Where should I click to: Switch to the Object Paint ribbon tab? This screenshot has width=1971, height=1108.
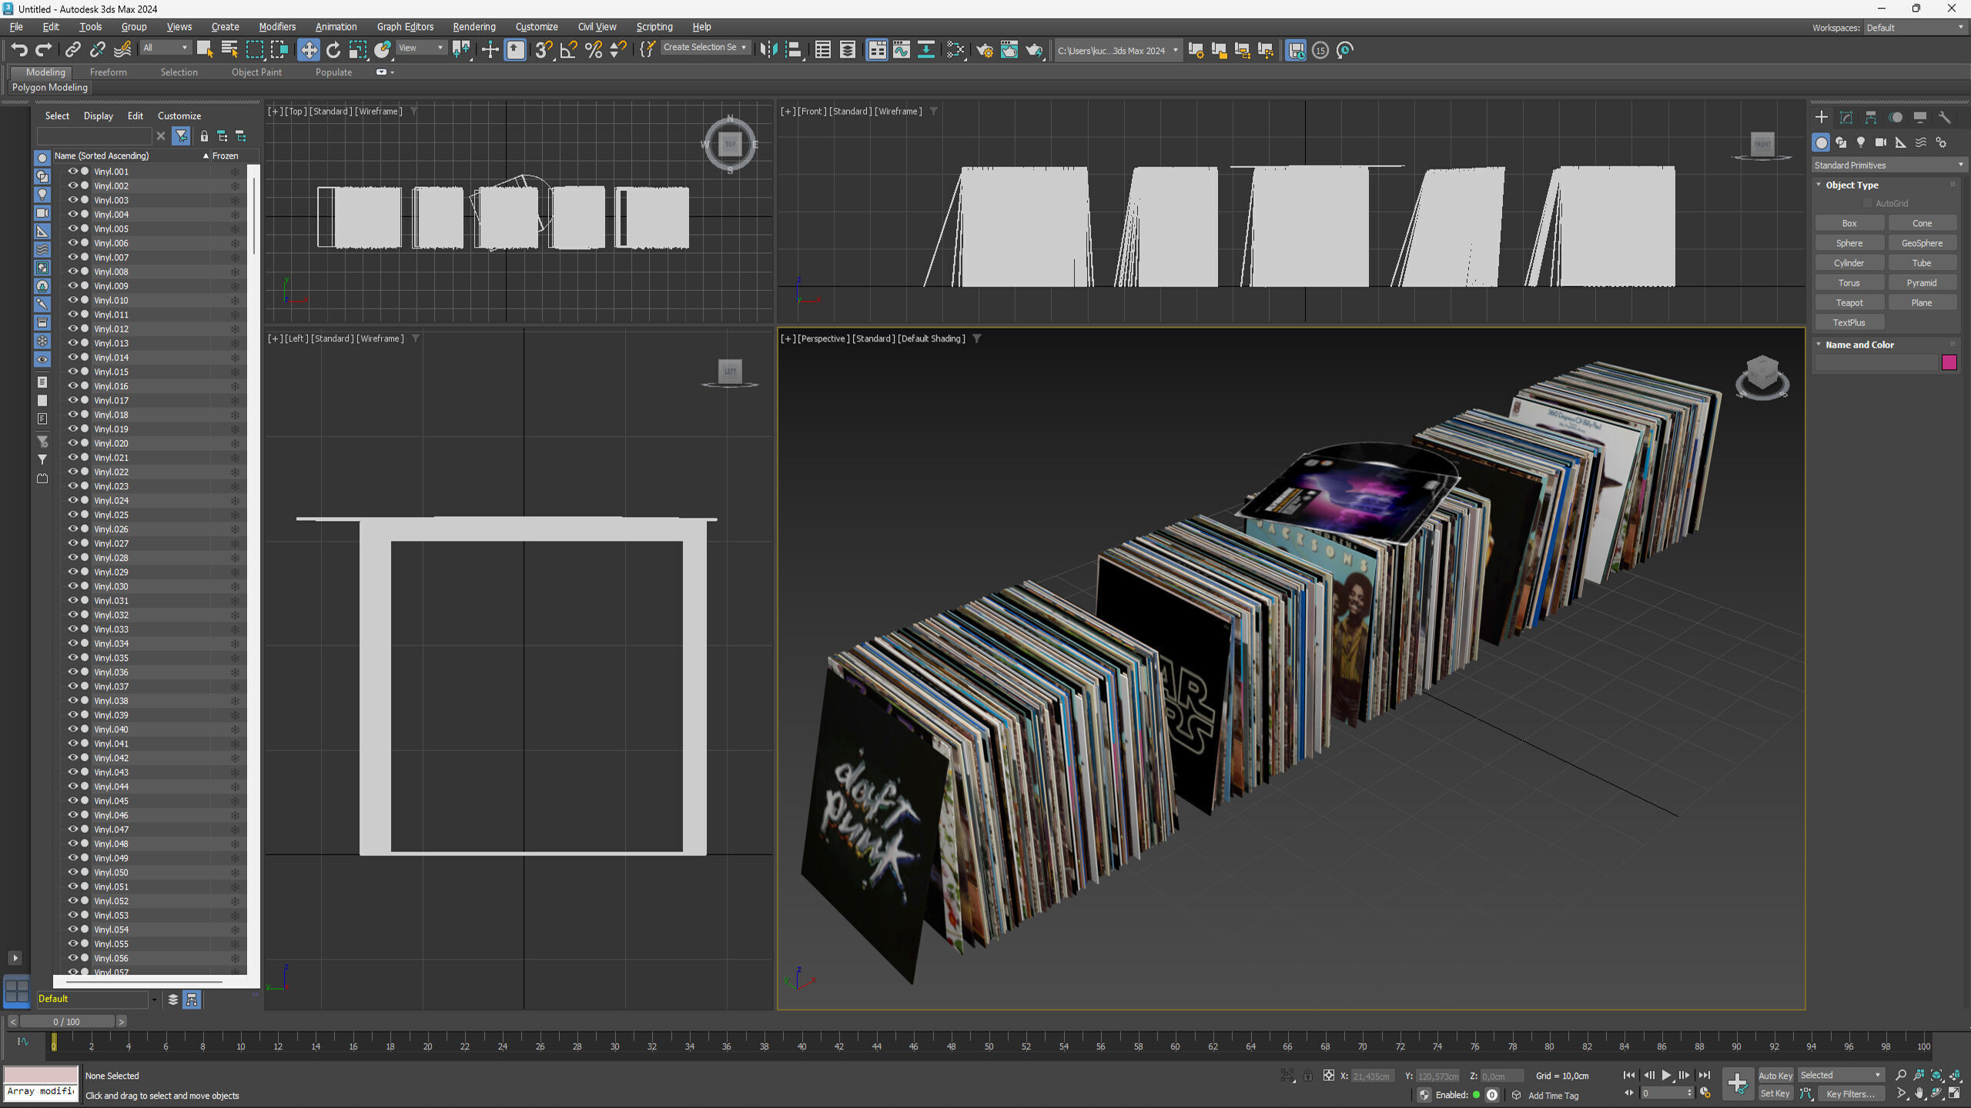[256, 72]
